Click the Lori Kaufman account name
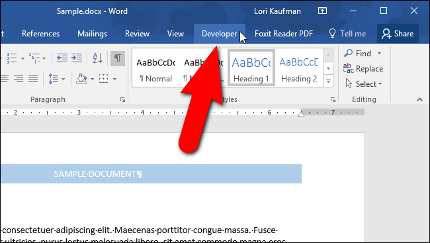 point(277,11)
